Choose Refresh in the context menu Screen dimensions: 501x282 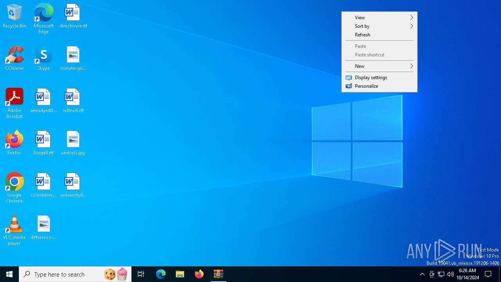point(379,35)
